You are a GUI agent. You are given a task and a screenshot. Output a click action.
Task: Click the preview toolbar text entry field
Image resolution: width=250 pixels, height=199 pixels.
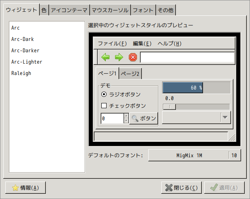187,57
